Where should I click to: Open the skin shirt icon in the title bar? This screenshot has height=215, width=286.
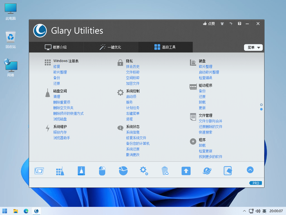tap(222, 24)
